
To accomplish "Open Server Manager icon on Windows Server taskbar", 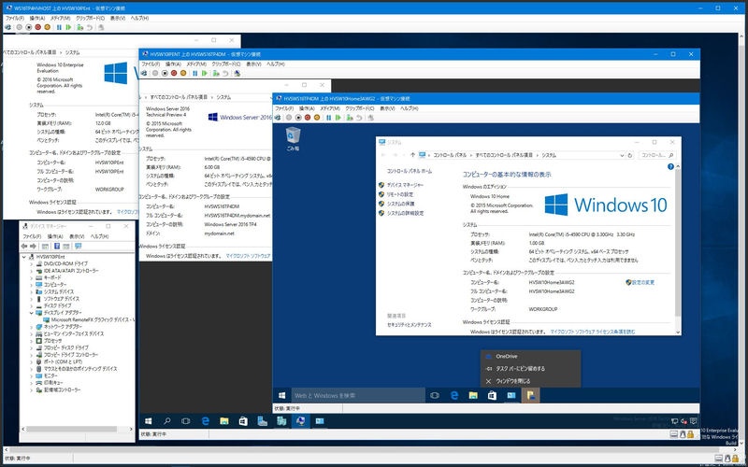I will [262, 421].
